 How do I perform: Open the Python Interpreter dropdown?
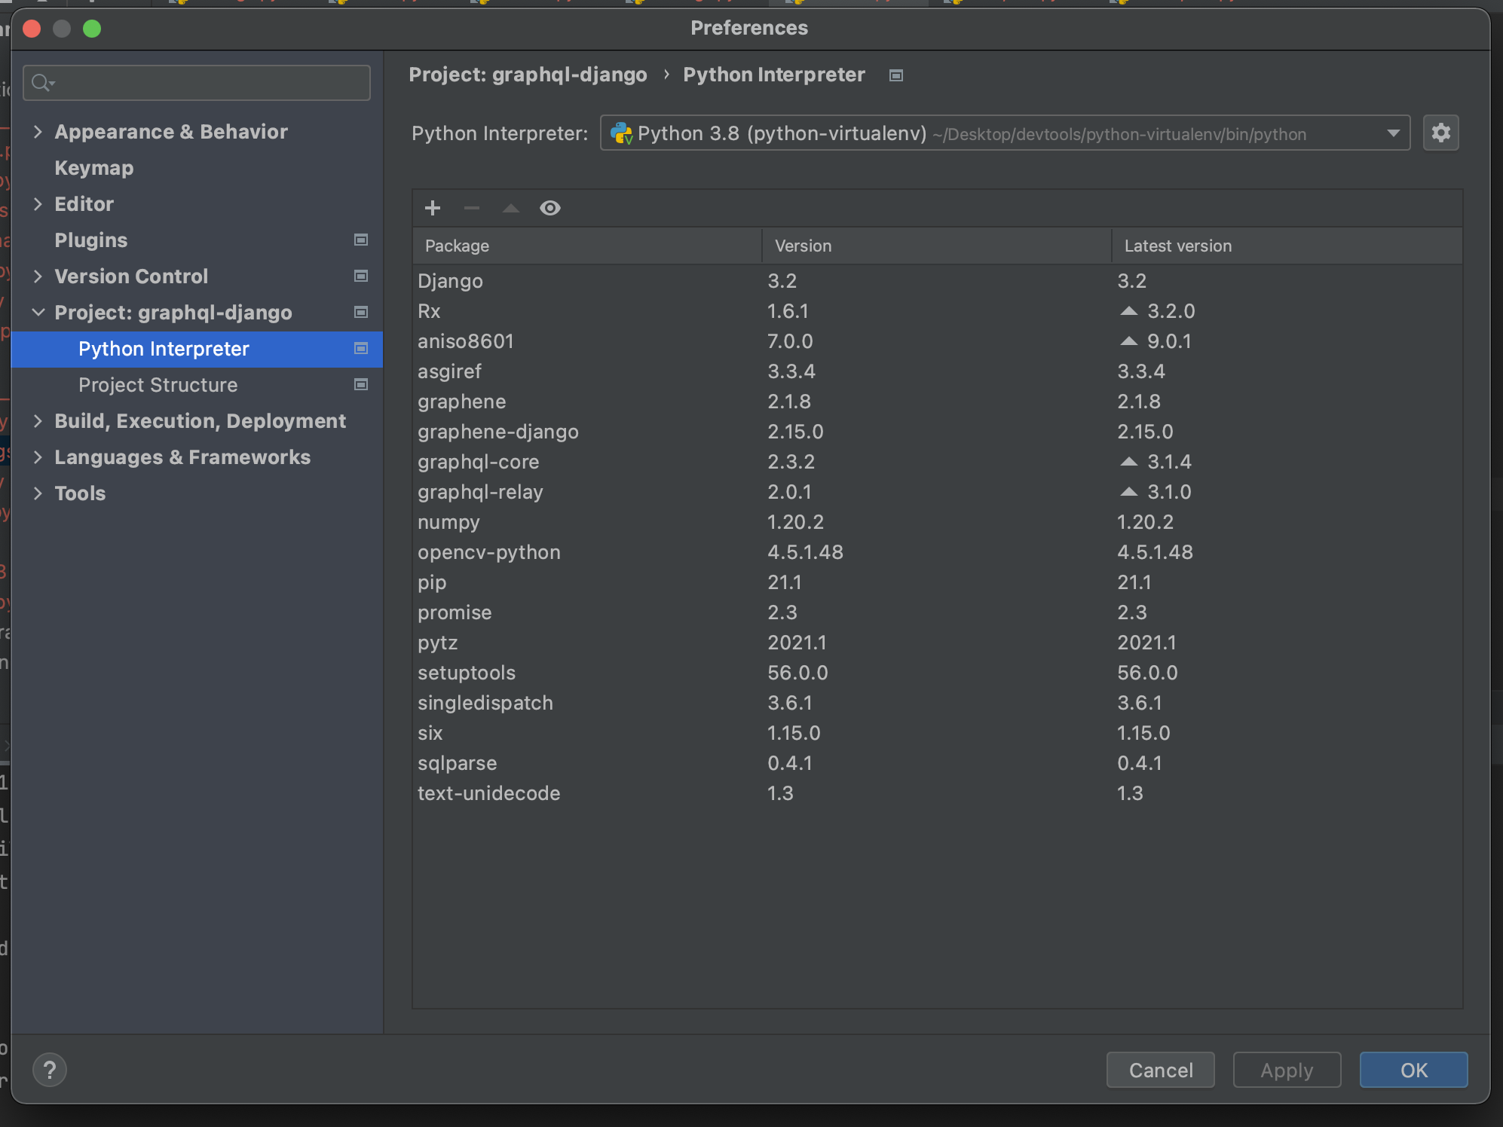(x=1393, y=133)
